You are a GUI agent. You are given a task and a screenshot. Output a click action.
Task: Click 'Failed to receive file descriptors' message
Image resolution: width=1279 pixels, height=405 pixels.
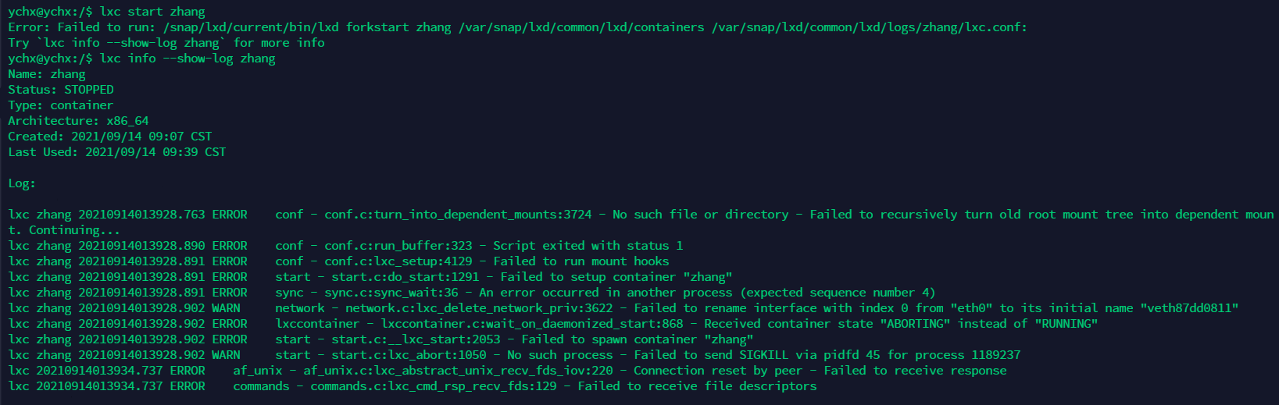point(697,386)
